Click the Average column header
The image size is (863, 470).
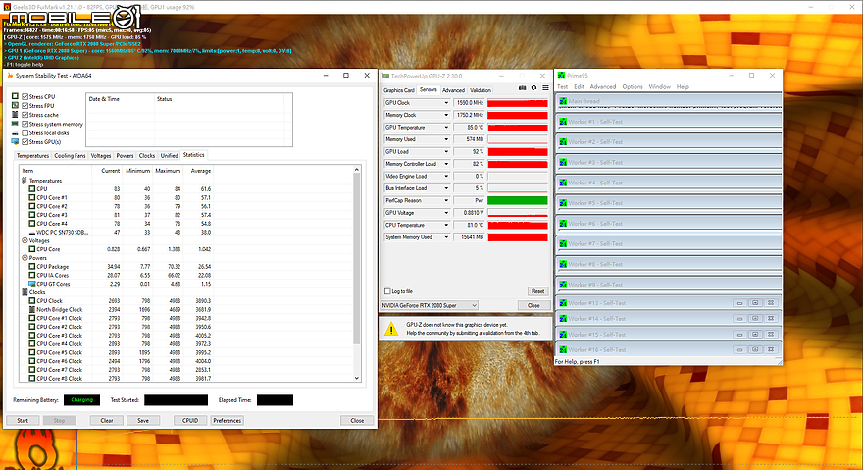(x=200, y=171)
